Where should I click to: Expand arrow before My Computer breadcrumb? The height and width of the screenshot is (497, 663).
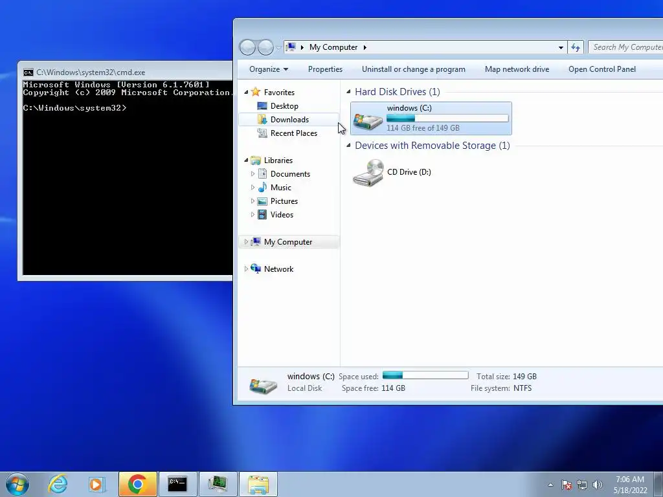(302, 47)
